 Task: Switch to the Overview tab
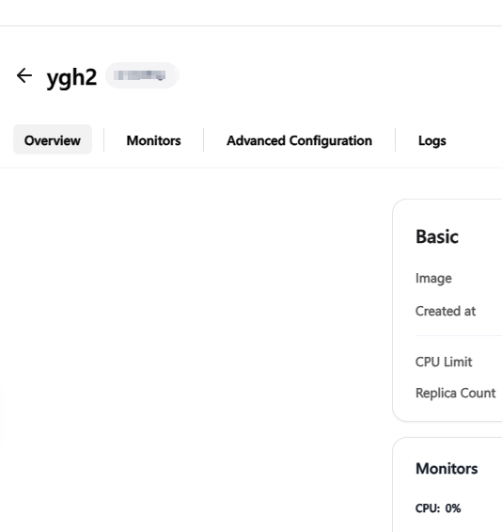point(53,139)
